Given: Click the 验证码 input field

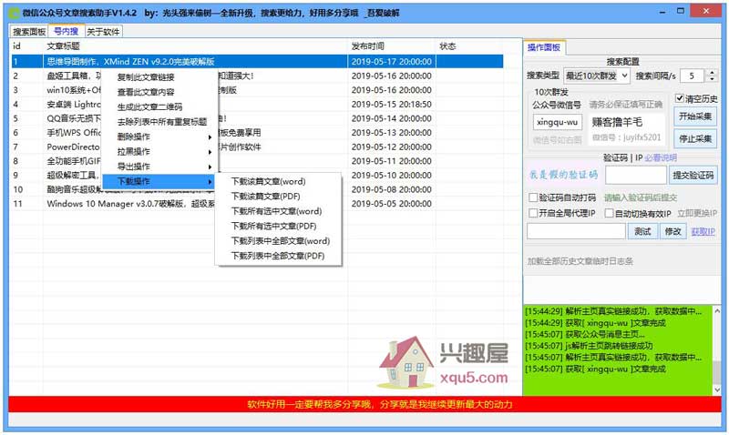Looking at the screenshot, I should (x=635, y=175).
